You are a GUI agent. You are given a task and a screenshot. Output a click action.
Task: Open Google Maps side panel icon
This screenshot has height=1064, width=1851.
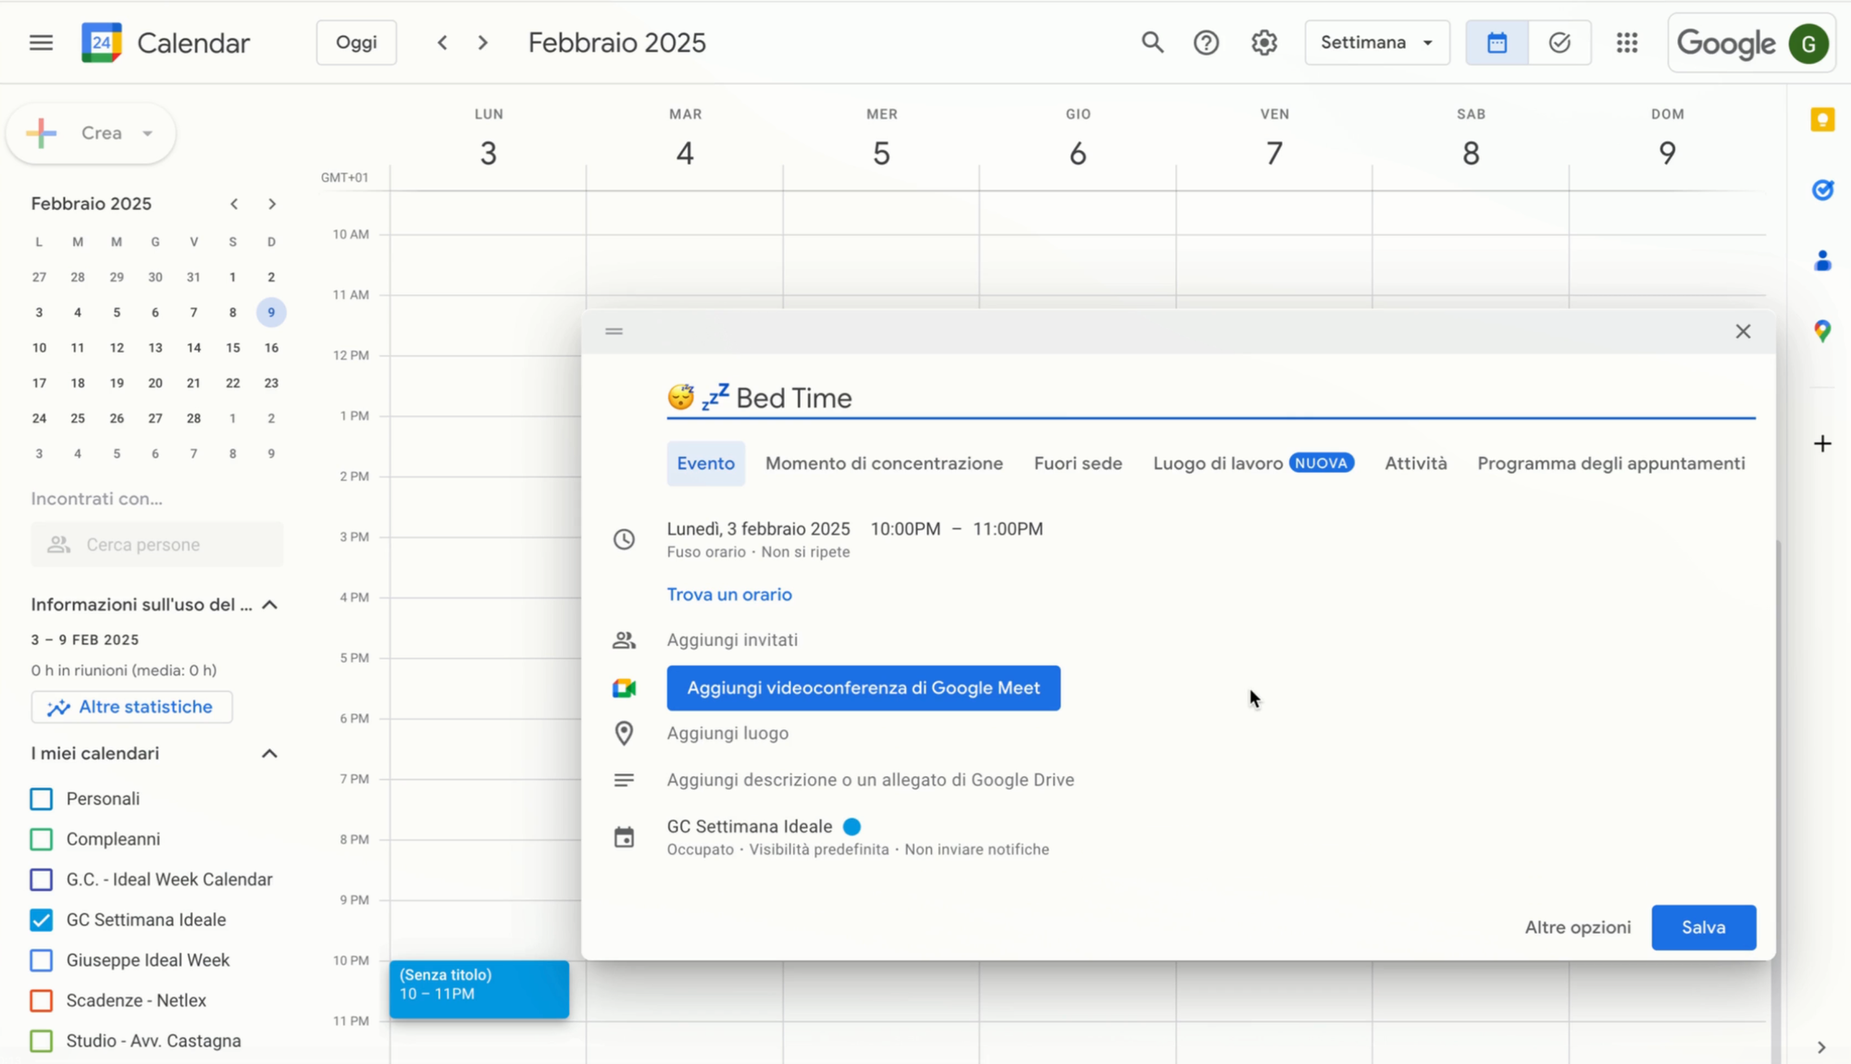pyautogui.click(x=1822, y=330)
